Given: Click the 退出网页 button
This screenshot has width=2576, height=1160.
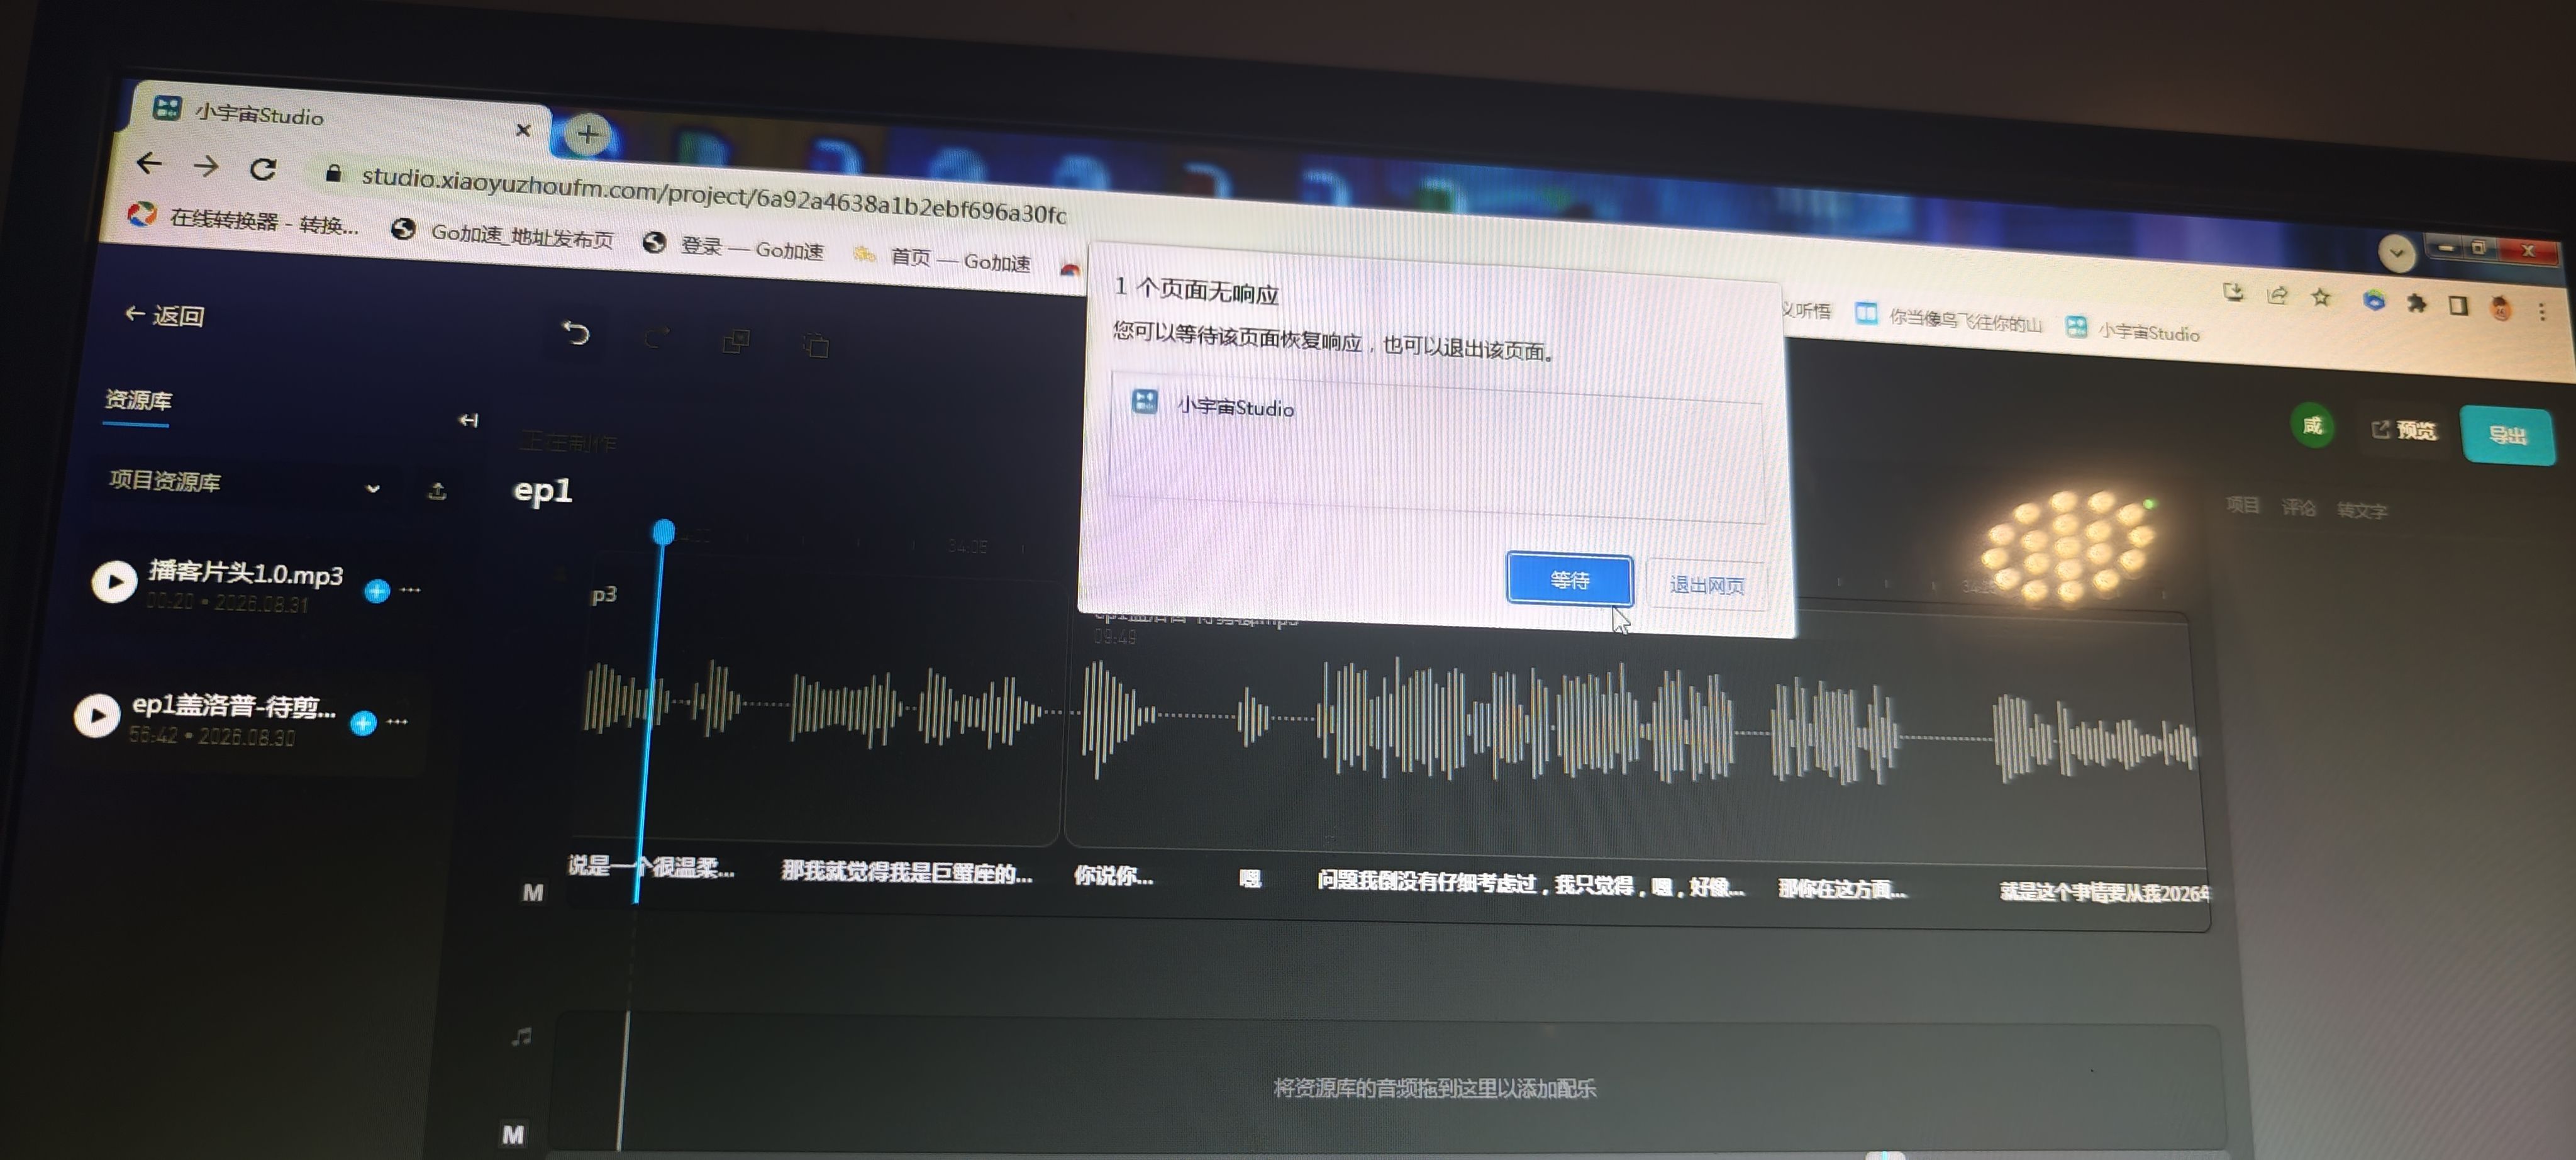Looking at the screenshot, I should 1706,585.
